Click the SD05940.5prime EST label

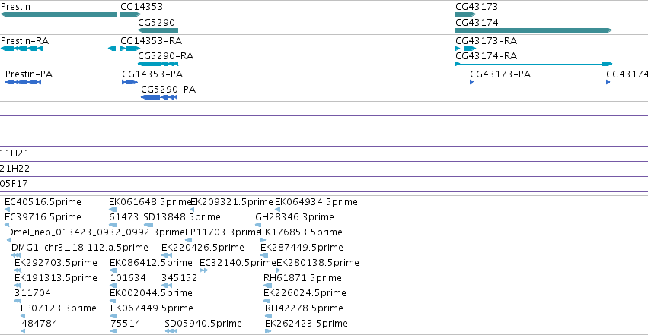[x=203, y=324]
